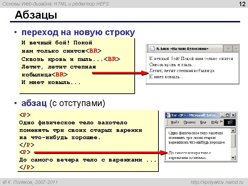Click the scrollbar up arrow in Internet Explorer
The height and width of the screenshot is (186, 248).
[x=233, y=131]
